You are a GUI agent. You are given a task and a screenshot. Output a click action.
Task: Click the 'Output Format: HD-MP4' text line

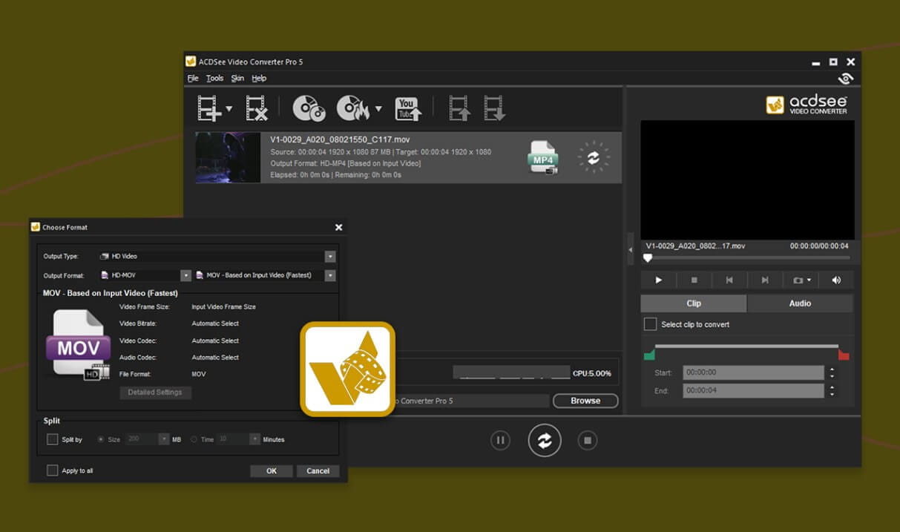[346, 163]
